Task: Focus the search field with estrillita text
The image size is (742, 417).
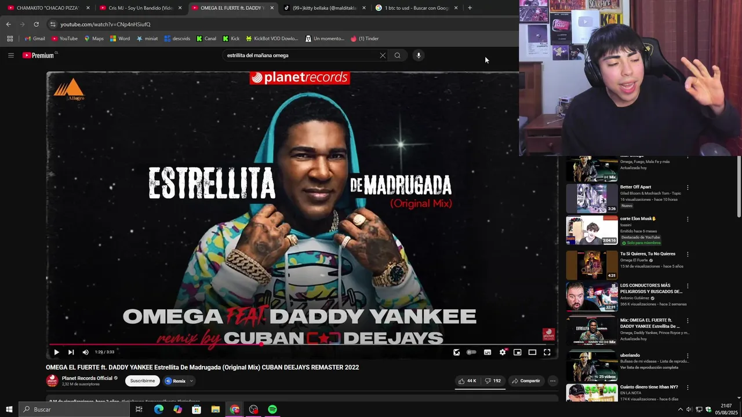Action: [301, 56]
